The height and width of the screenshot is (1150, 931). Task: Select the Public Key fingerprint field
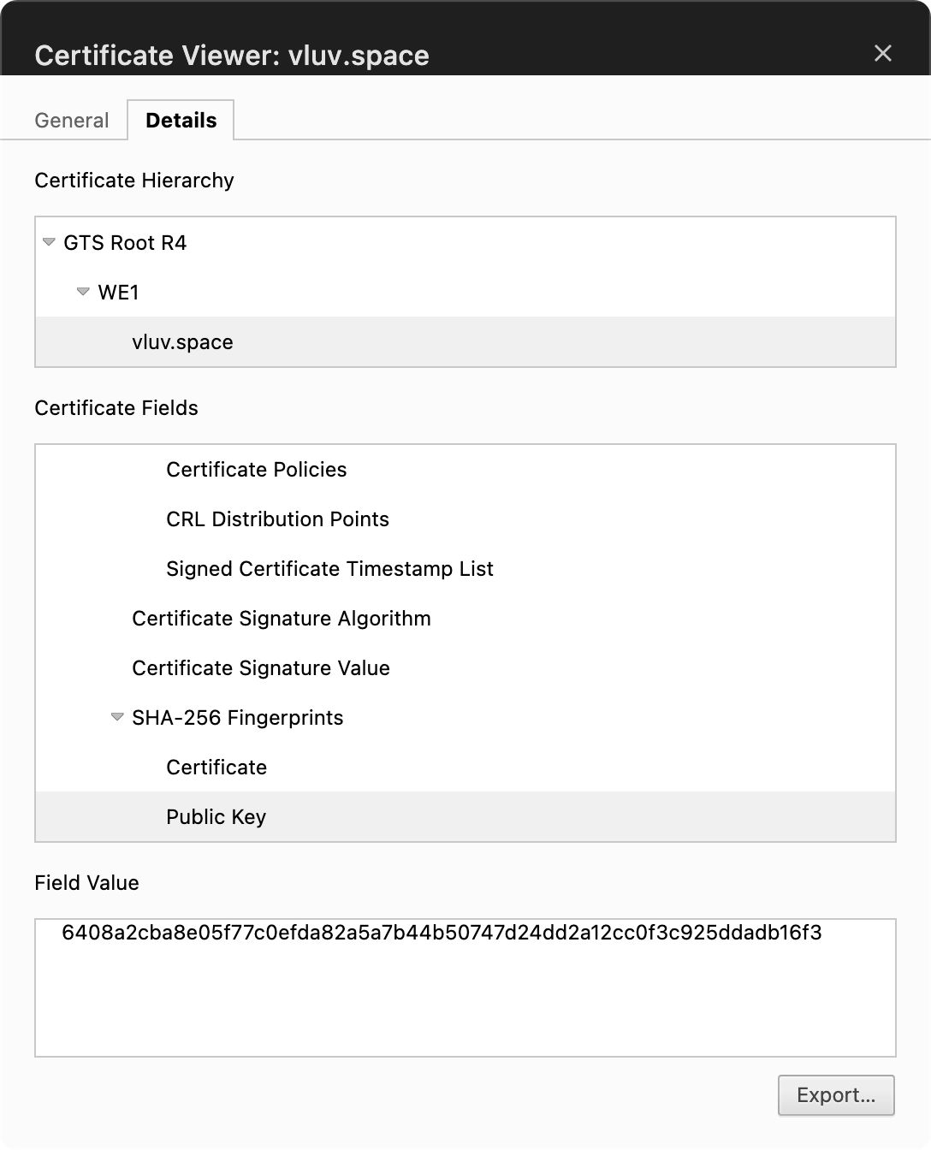pyautogui.click(x=216, y=817)
